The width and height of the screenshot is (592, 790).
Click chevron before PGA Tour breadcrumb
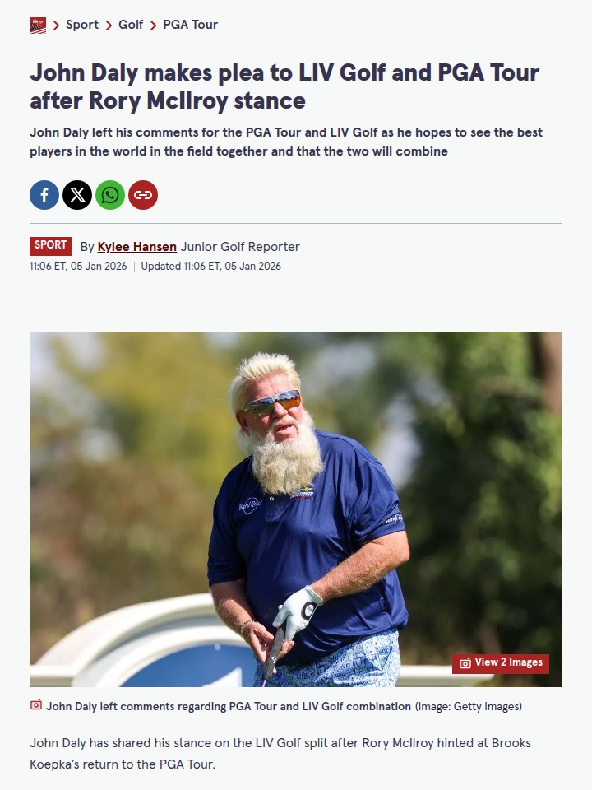click(x=153, y=26)
